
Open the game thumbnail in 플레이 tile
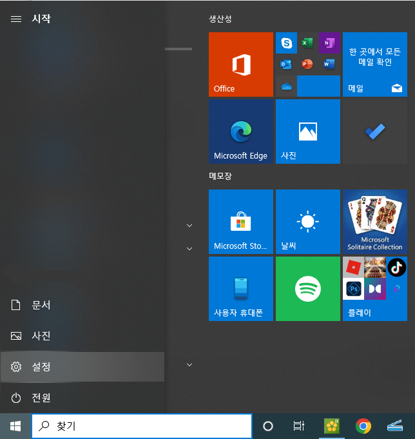pos(375,268)
